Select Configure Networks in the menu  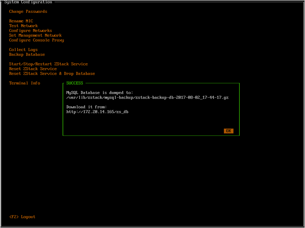click(x=30, y=31)
